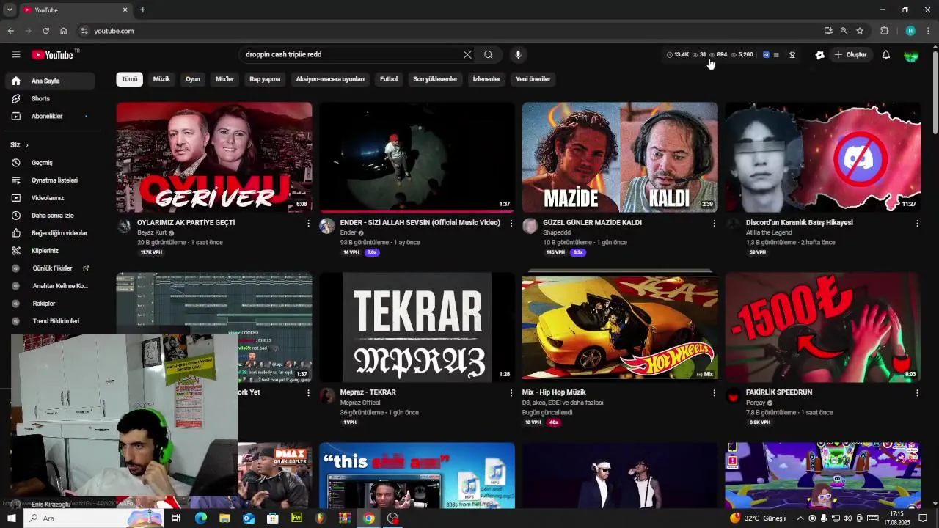Click the white flower-shaped extension icon
Screen dimensions: 939x528
pyautogui.click(x=819, y=55)
